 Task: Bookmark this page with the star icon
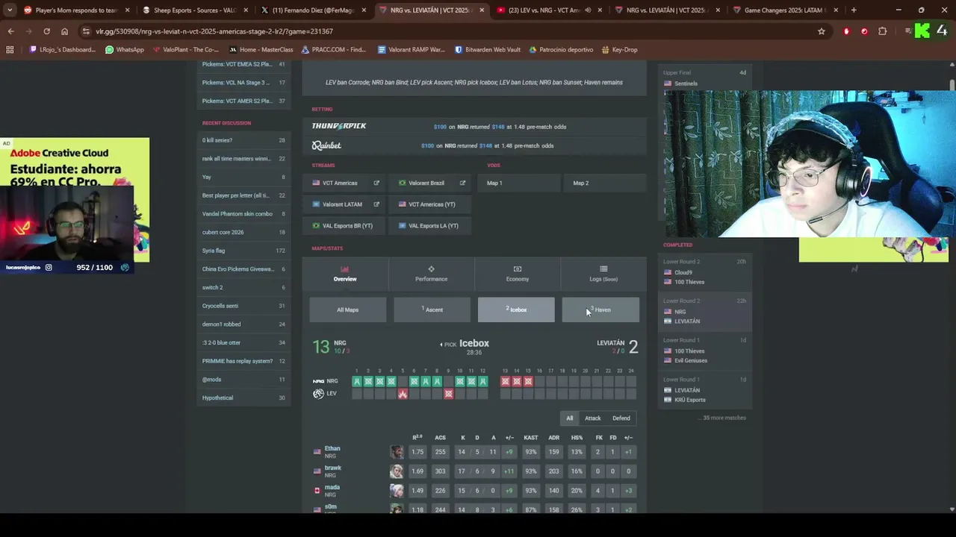822,31
